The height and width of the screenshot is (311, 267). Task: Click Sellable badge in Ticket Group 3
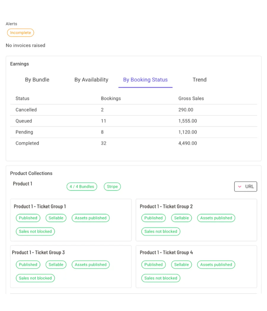coord(56,264)
